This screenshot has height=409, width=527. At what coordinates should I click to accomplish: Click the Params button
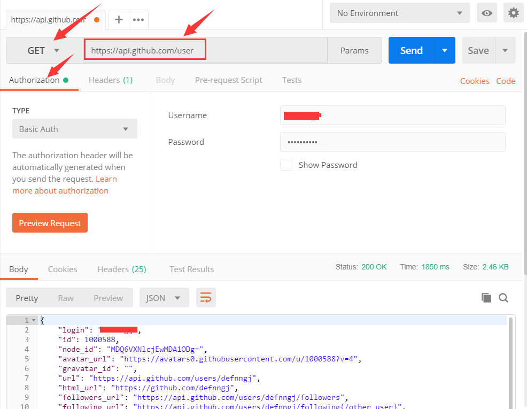coord(354,50)
